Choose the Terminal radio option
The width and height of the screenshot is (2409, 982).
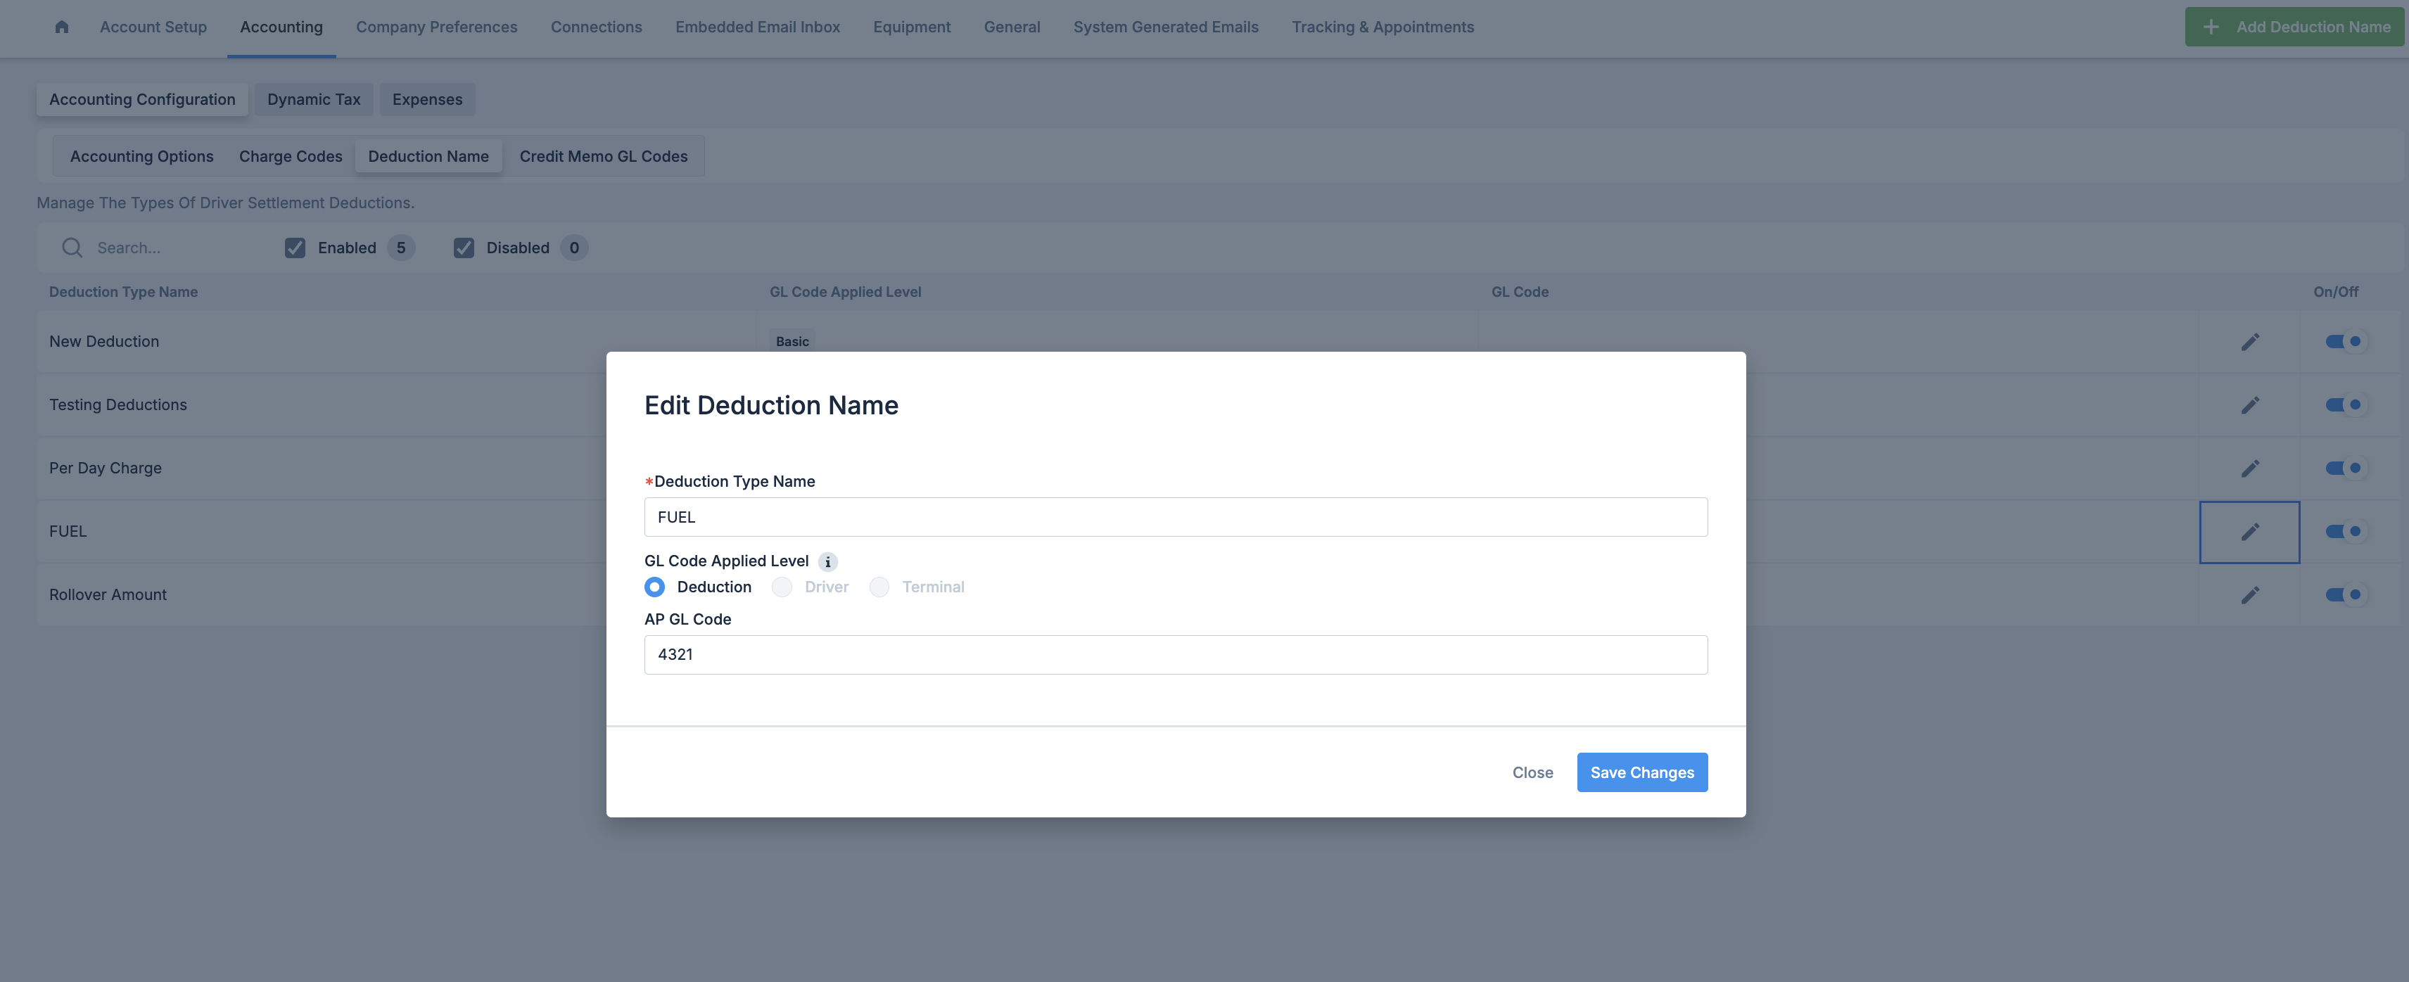(x=879, y=587)
